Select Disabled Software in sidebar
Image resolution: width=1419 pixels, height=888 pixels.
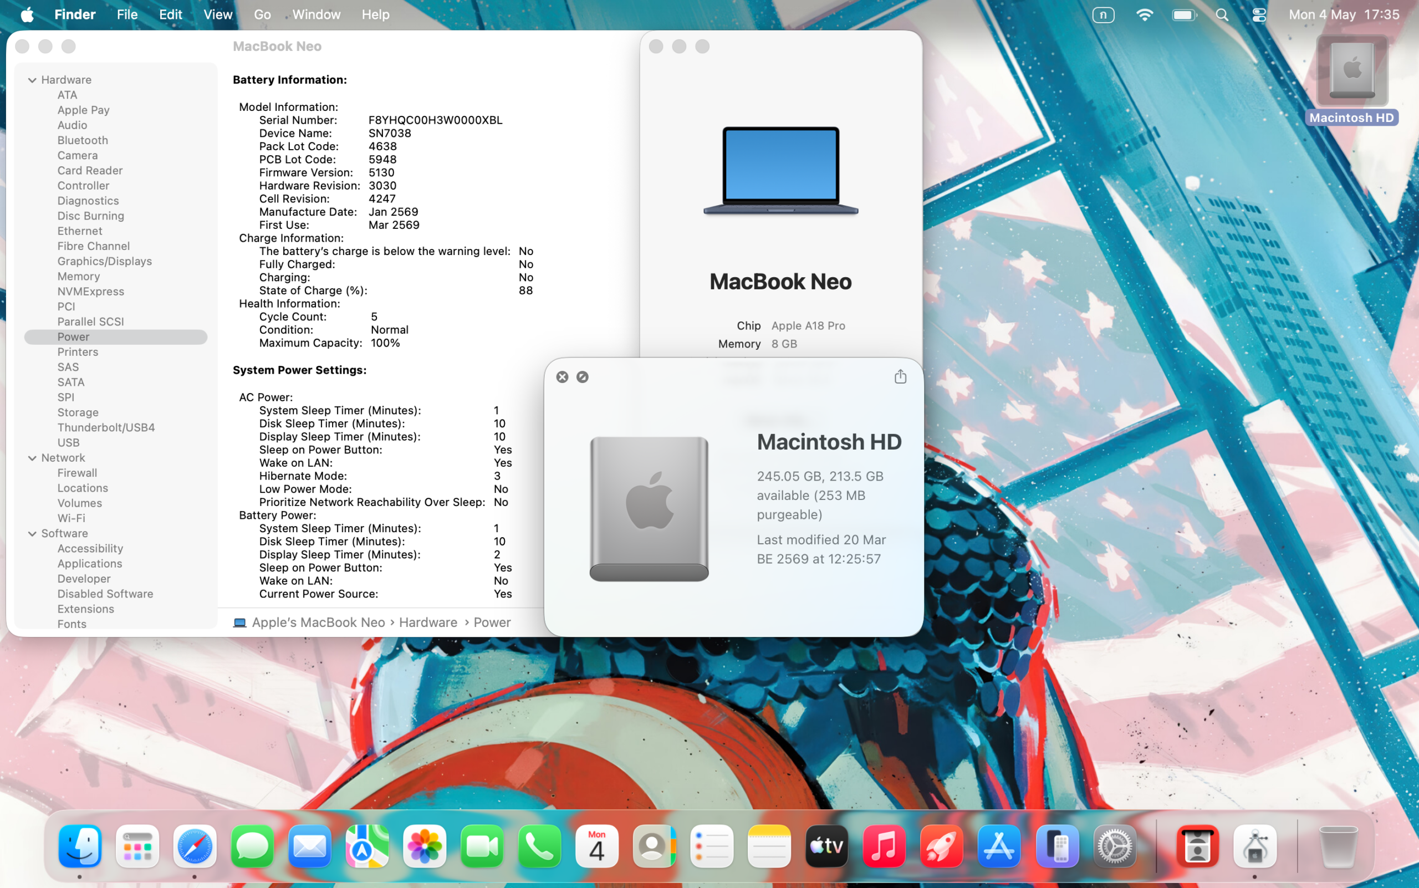click(x=105, y=594)
